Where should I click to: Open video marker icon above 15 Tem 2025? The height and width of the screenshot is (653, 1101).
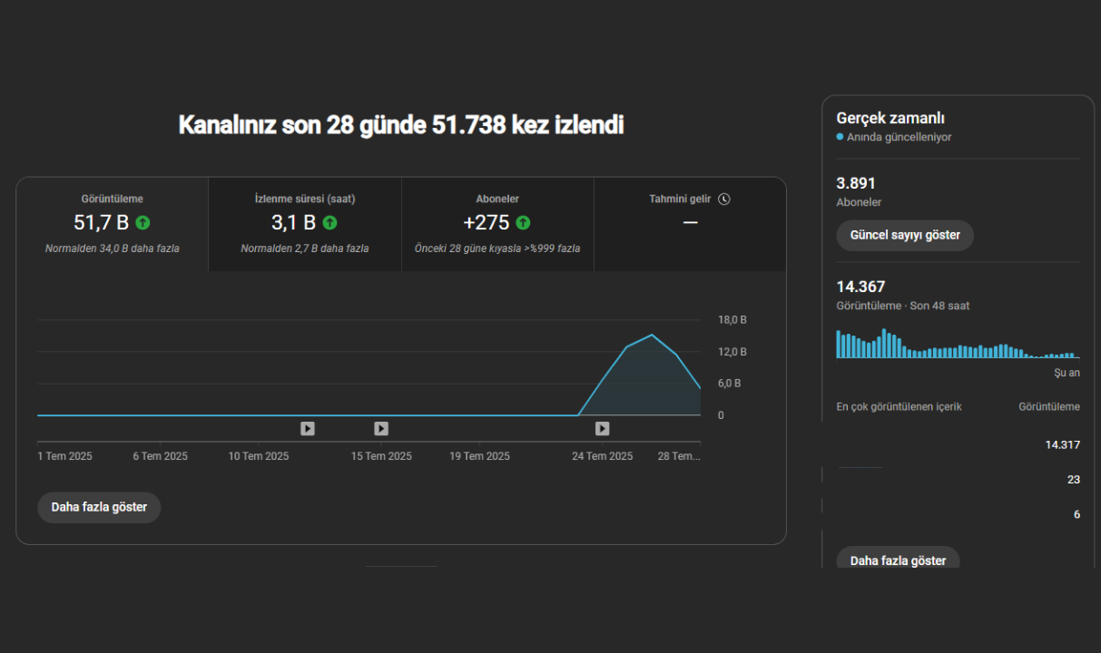click(x=381, y=428)
